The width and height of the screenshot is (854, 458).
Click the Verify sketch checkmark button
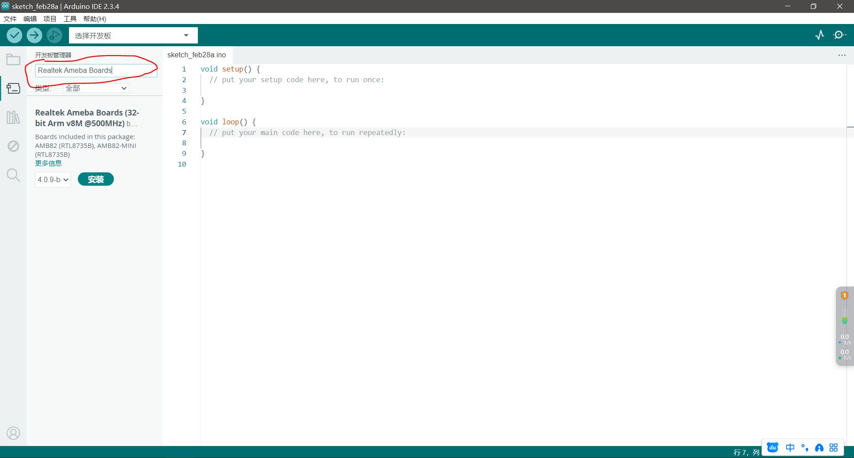[14, 35]
